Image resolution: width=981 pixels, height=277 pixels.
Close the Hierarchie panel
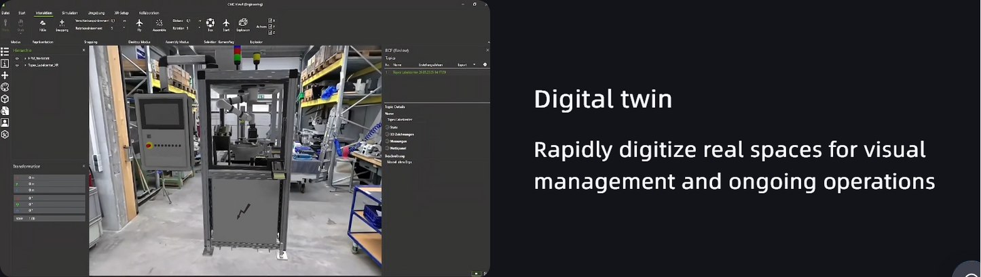pos(84,50)
